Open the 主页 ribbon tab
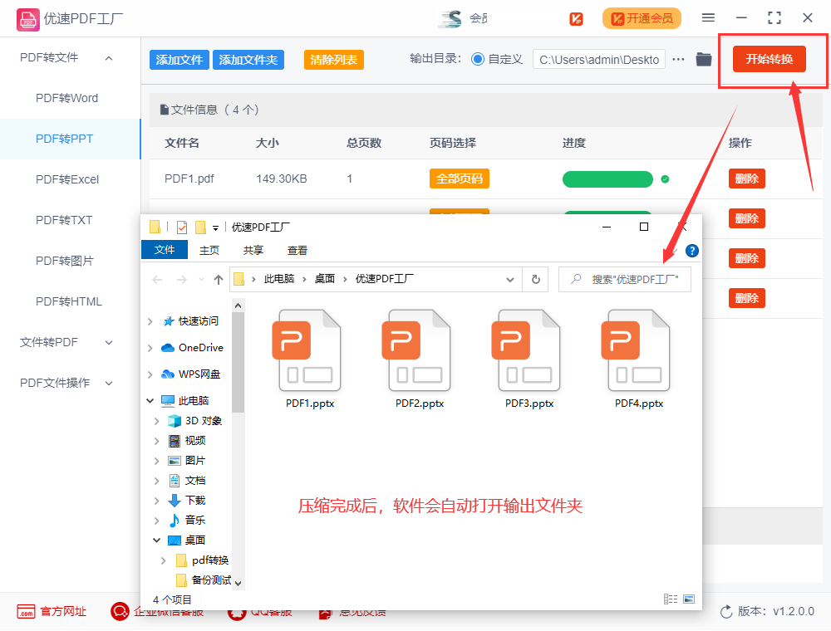The width and height of the screenshot is (831, 631). point(209,251)
